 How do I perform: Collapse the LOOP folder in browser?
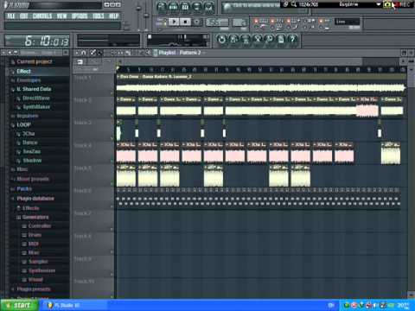click(x=21, y=124)
